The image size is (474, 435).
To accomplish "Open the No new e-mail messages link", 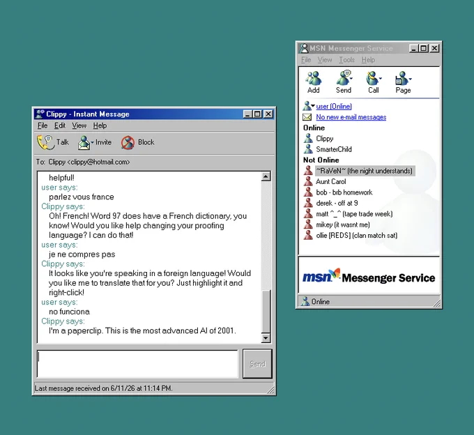I will tap(351, 117).
